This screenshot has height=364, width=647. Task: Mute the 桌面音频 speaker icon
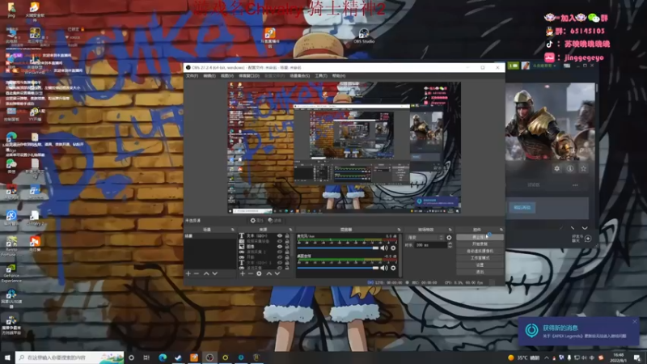point(383,268)
